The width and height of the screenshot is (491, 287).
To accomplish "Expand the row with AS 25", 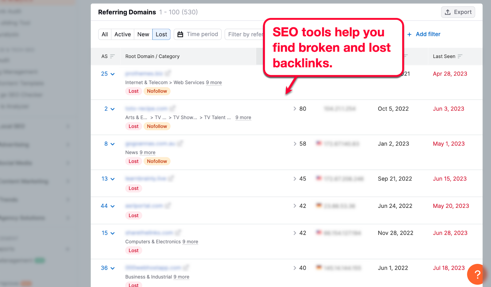I will (x=112, y=74).
